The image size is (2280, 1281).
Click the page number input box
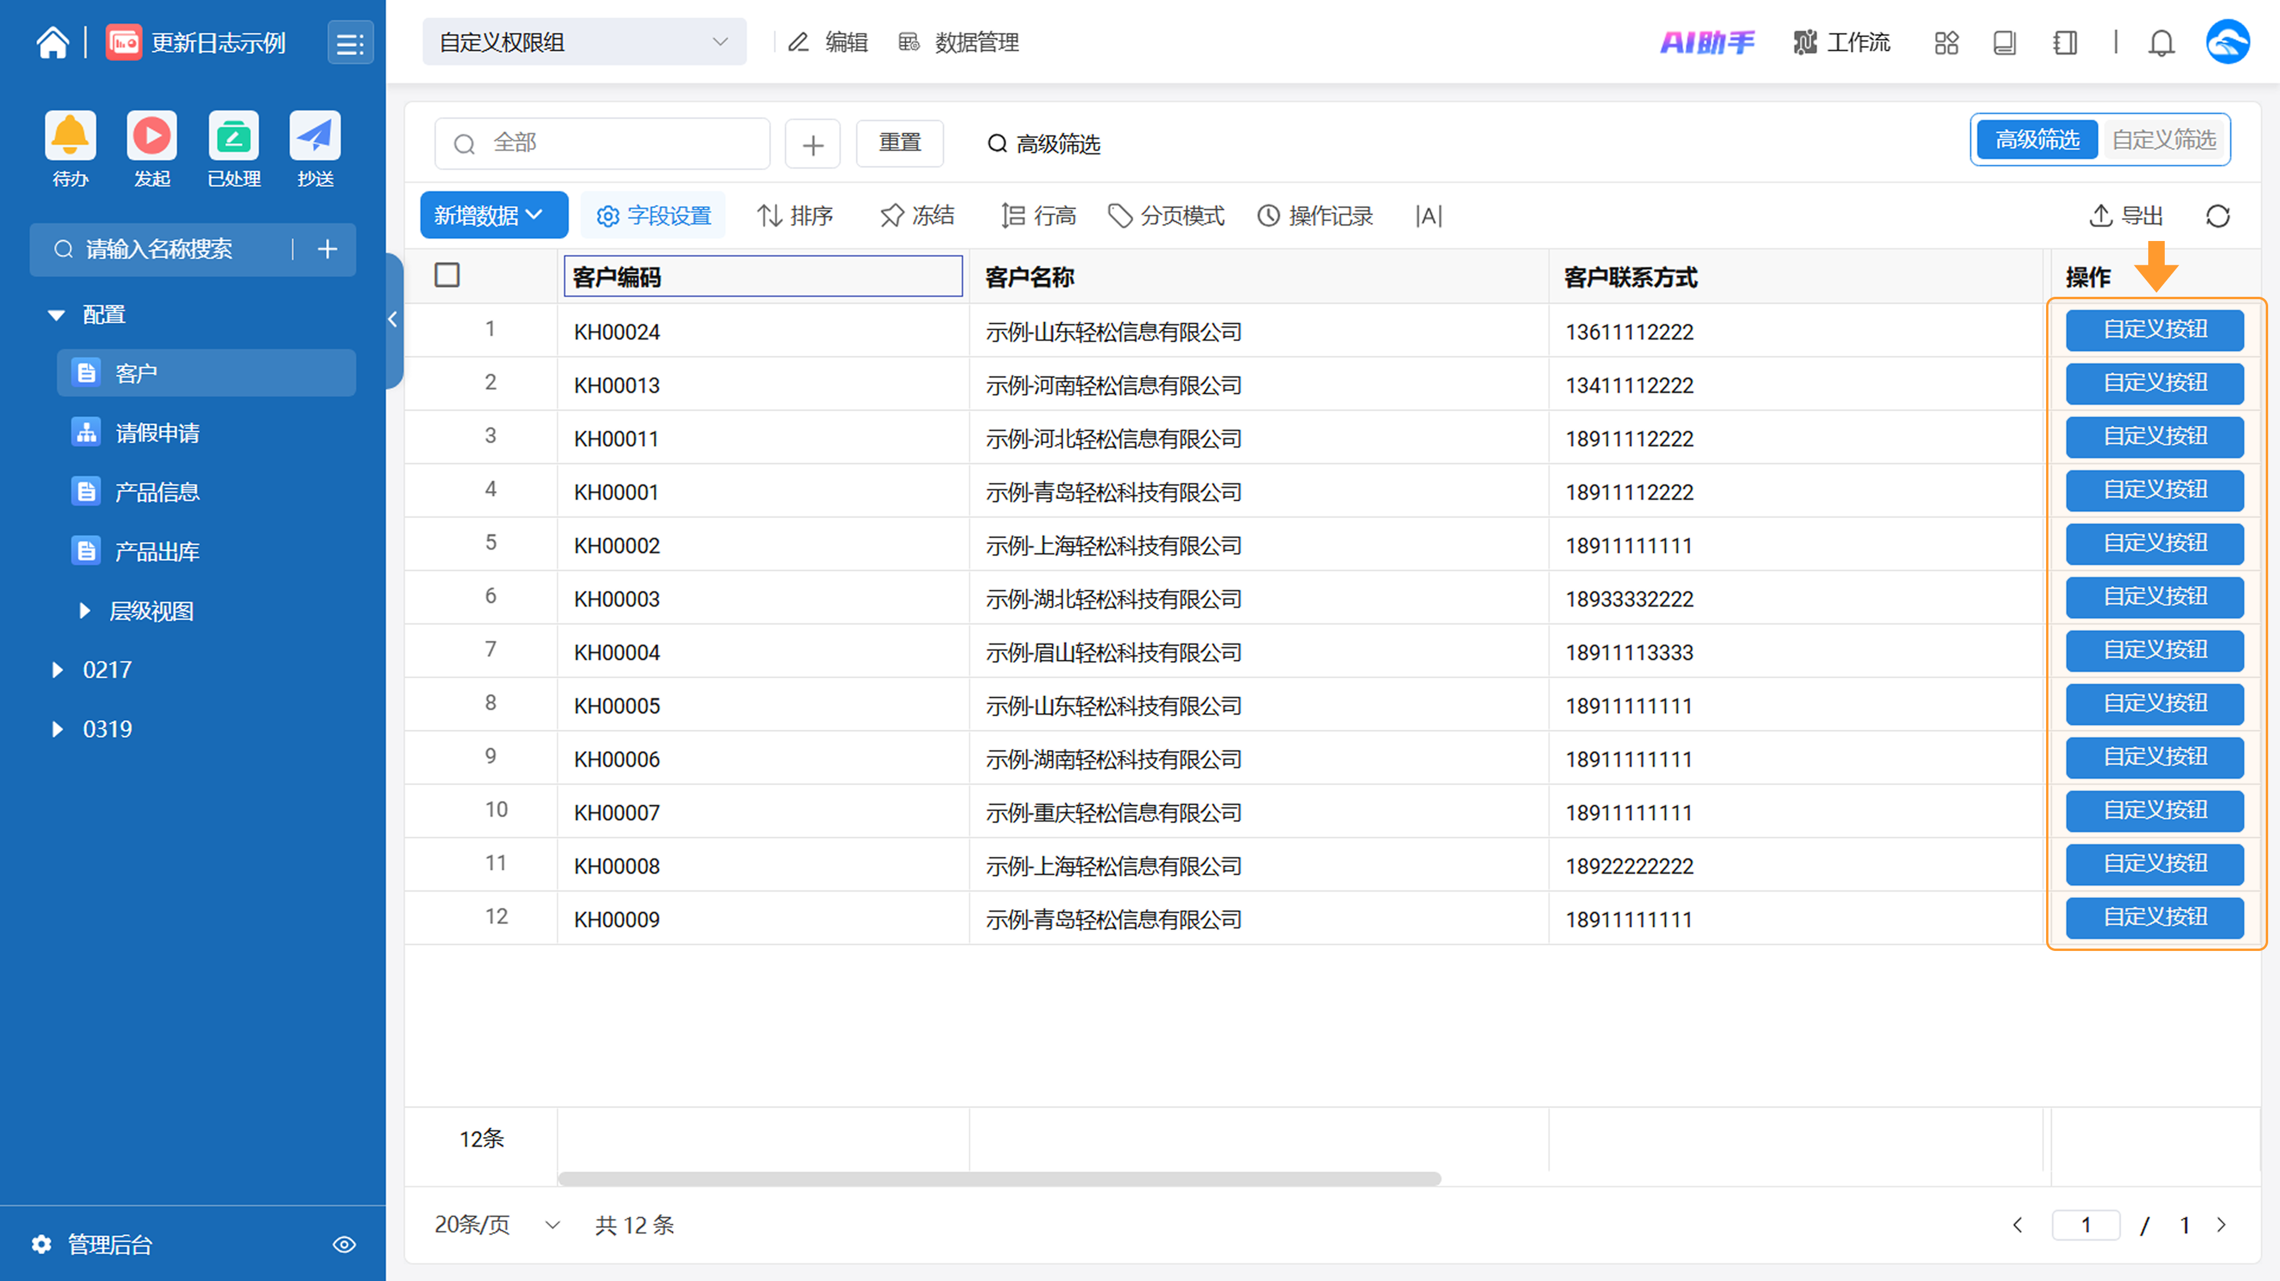point(2086,1225)
